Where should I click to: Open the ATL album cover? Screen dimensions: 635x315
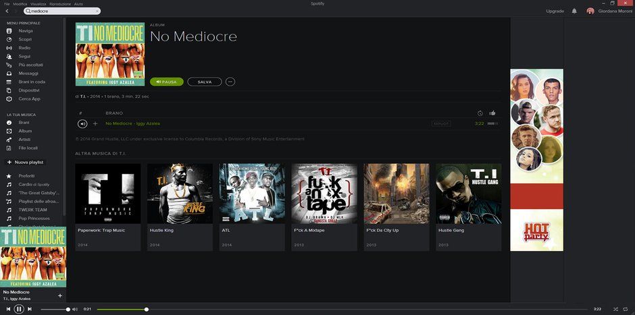point(252,194)
